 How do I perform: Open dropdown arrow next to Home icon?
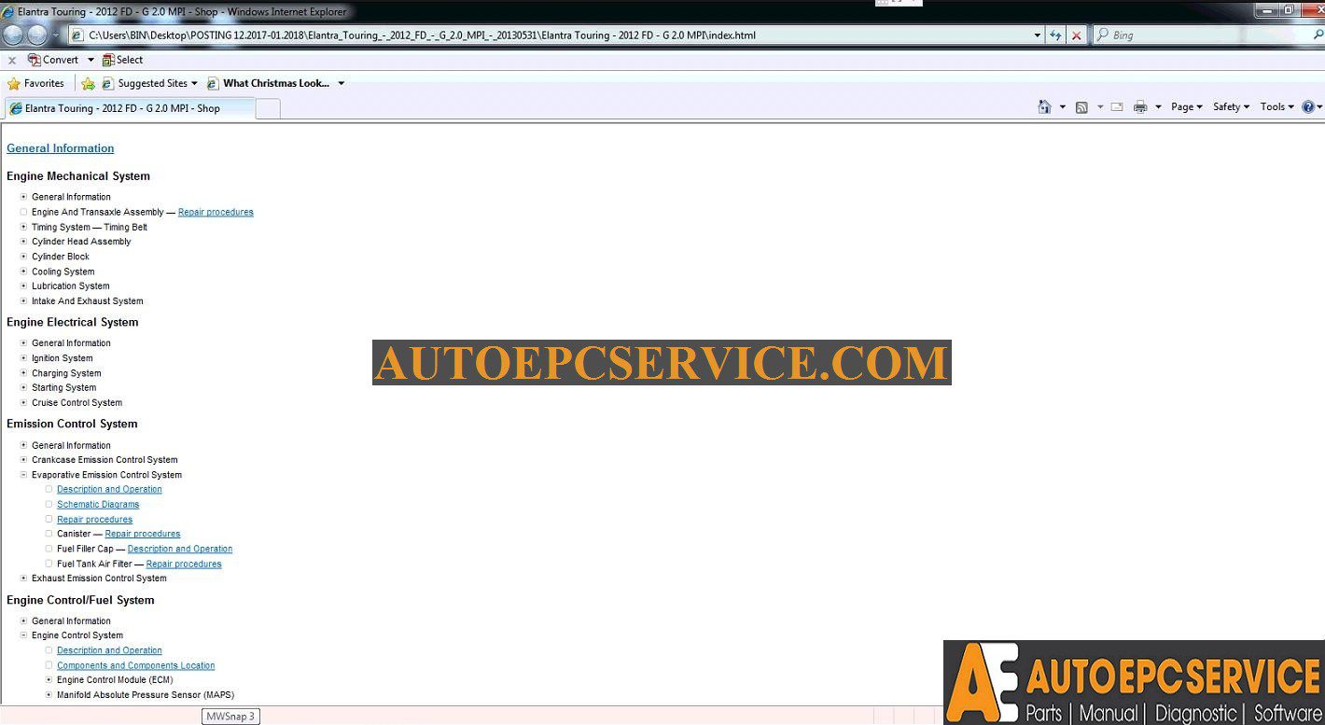pyautogui.click(x=1063, y=107)
